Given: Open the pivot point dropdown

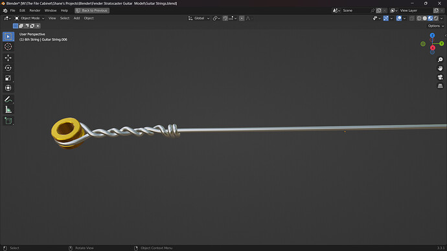Looking at the screenshot, I should tap(216, 18).
